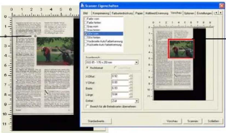Click the Breite value field
Viewport: 226px width, 133px height.
tap(120, 88)
